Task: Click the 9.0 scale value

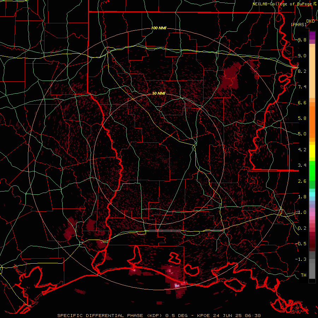Action: 302,56
